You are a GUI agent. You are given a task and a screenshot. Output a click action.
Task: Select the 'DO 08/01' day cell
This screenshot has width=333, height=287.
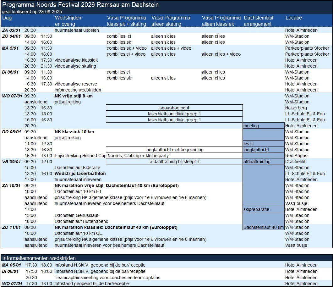coord(11,132)
